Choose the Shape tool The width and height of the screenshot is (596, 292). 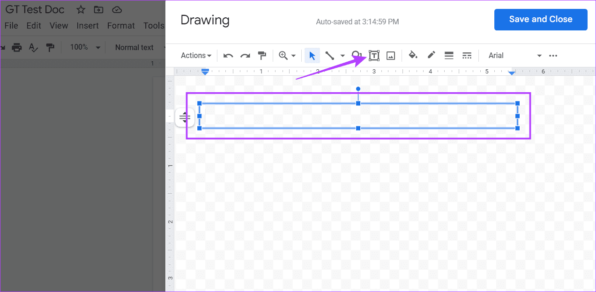coord(357,55)
